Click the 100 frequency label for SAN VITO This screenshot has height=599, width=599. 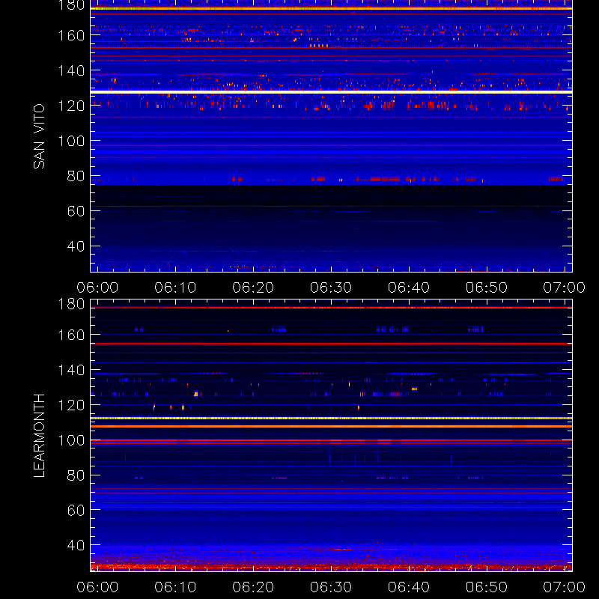pos(71,141)
